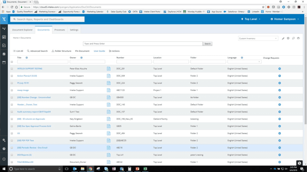The image size is (307, 172).
Task: Check the Audit summary report row checkbox
Action: (12, 112)
